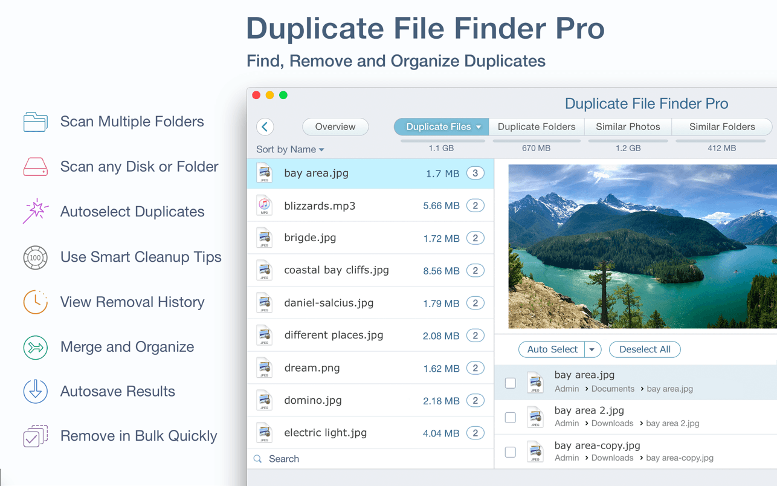The width and height of the screenshot is (777, 486).
Task: Click the Use Smart Cleanup Tips icon
Action: [35, 256]
